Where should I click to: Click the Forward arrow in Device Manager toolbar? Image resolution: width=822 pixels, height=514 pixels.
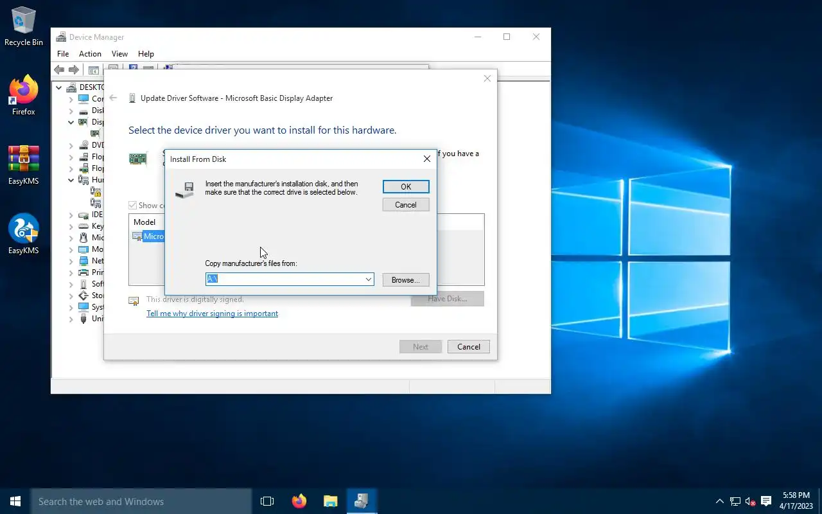[74, 69]
